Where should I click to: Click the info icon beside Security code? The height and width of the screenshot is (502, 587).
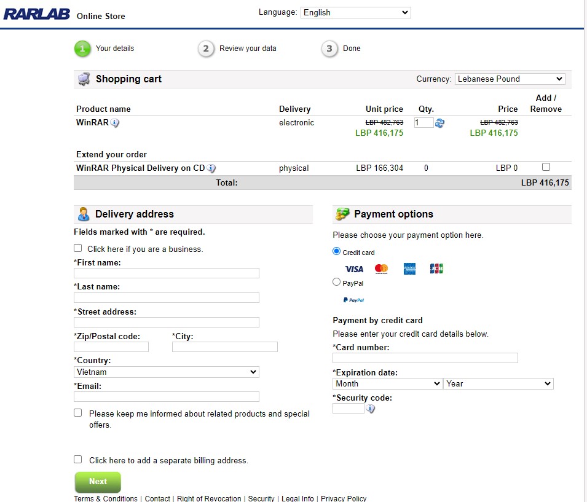[x=371, y=408]
